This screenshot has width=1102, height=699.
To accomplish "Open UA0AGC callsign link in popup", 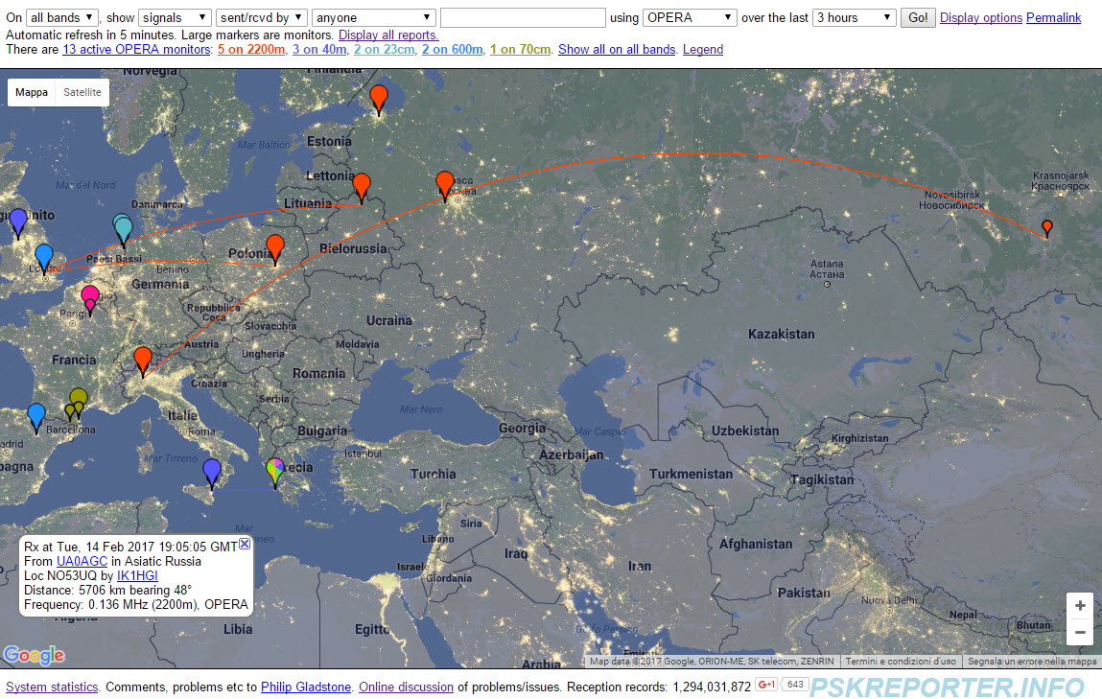I will pyautogui.click(x=82, y=561).
